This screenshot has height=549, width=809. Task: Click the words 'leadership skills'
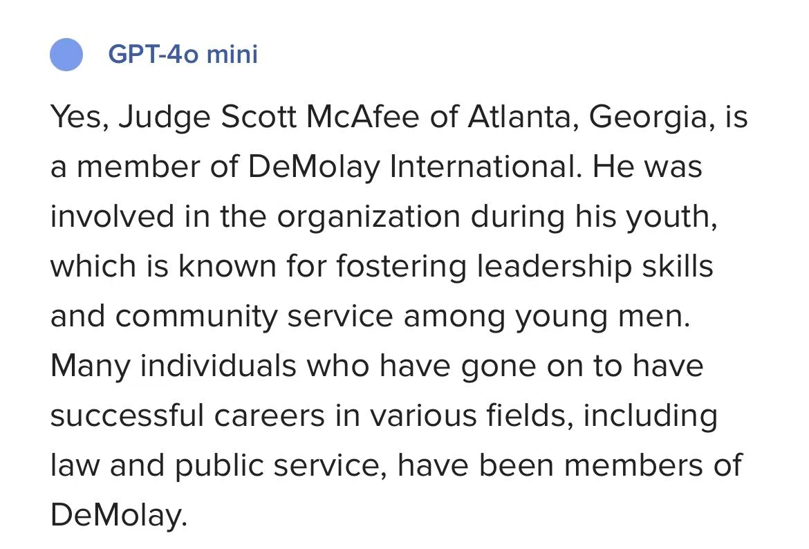(x=595, y=266)
